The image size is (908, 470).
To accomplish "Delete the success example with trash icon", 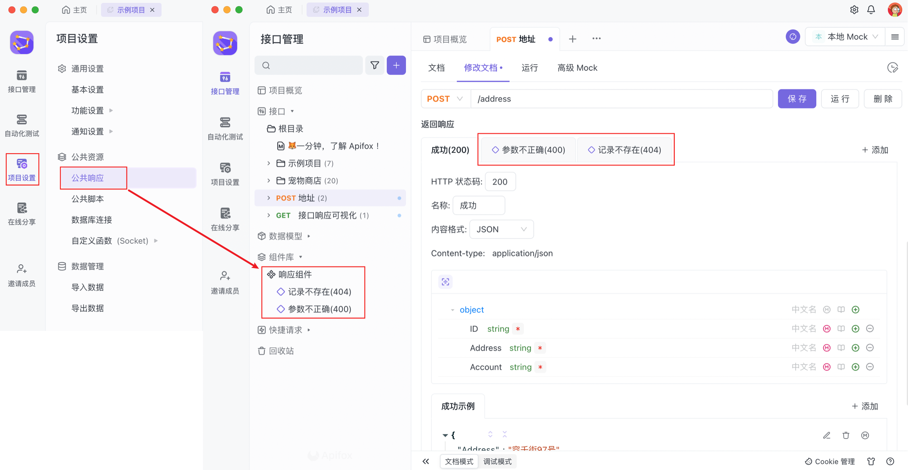I will (846, 435).
